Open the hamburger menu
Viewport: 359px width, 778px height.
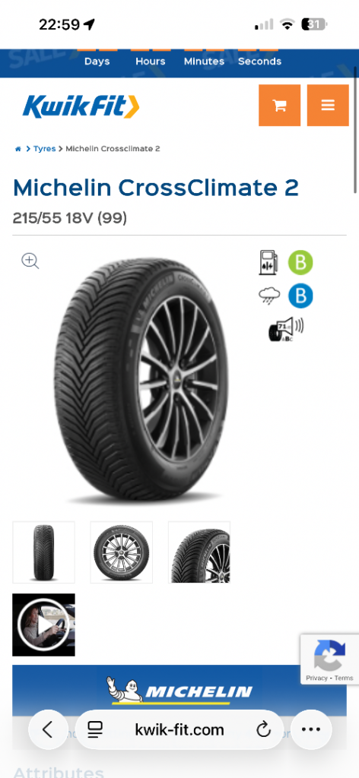tap(328, 105)
